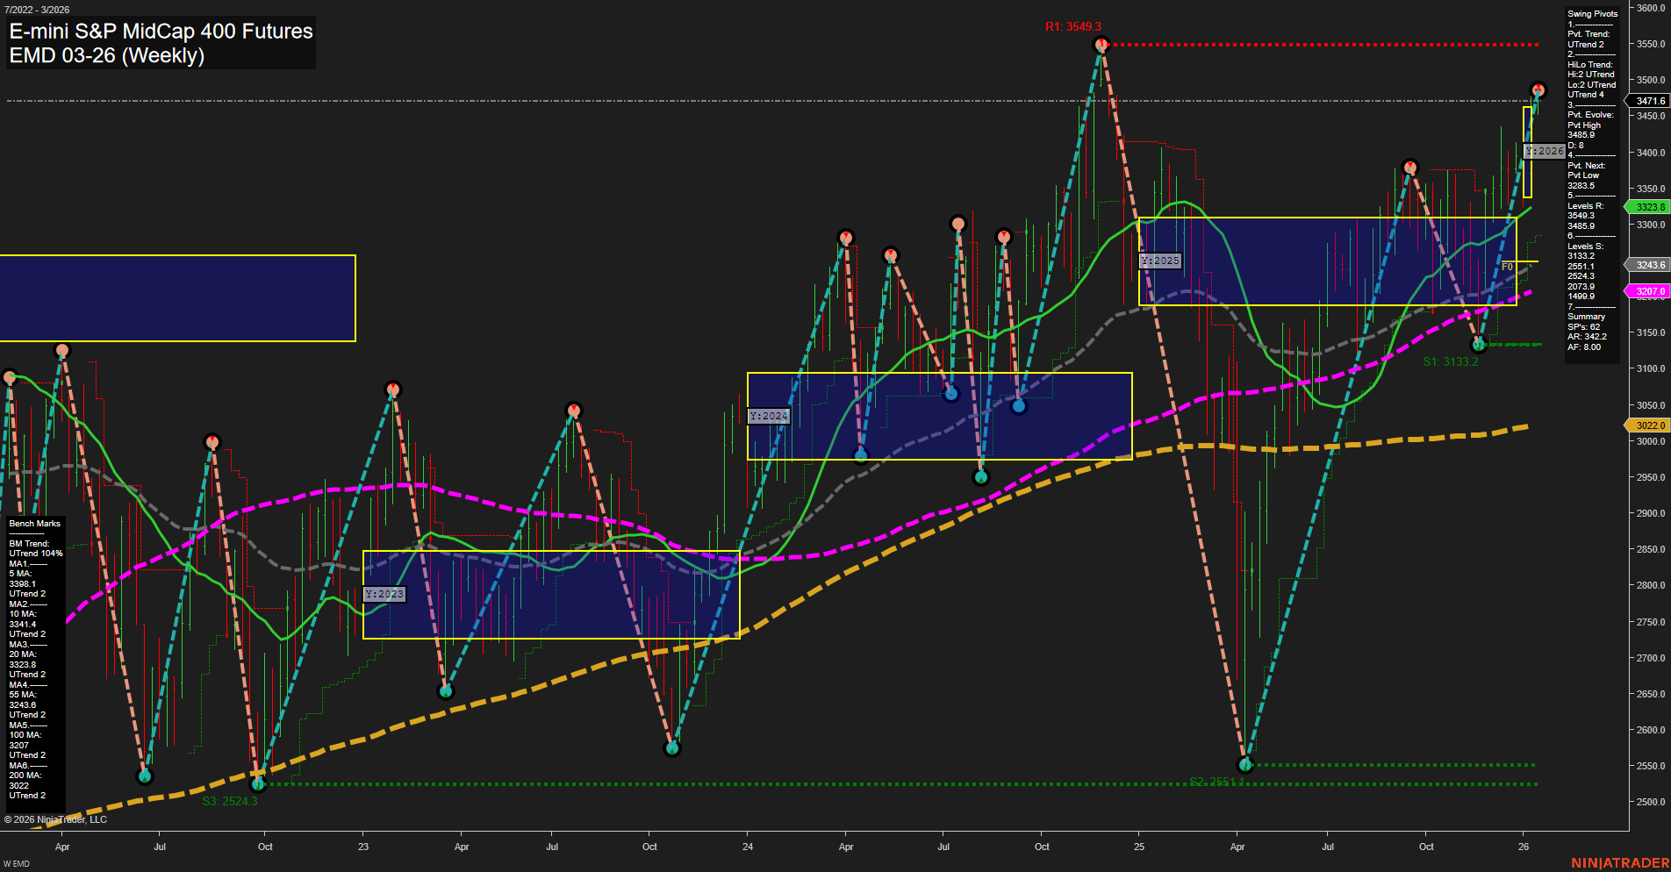1671x872 pixels.
Task: Click the orange pivot marker above the Apr 2024 peak
Action: point(846,236)
